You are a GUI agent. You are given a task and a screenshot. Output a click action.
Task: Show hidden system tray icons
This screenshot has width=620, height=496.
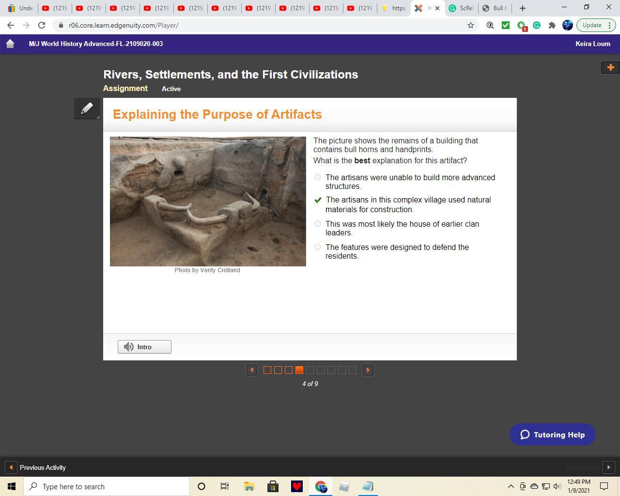pos(511,486)
